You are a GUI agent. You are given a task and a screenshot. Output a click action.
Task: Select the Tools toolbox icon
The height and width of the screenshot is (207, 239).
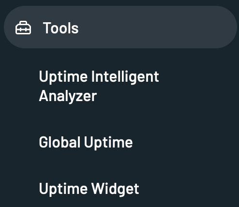pos(23,28)
